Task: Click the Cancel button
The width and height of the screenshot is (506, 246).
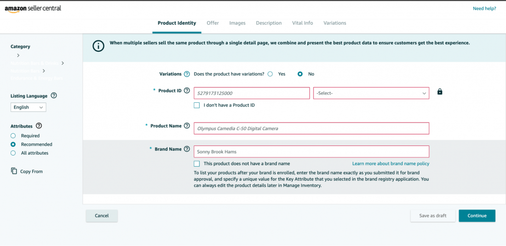Action: 102,216
